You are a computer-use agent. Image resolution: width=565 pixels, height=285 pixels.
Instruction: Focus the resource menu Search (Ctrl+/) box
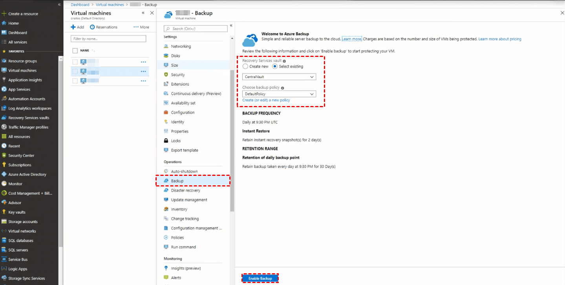coord(196,29)
